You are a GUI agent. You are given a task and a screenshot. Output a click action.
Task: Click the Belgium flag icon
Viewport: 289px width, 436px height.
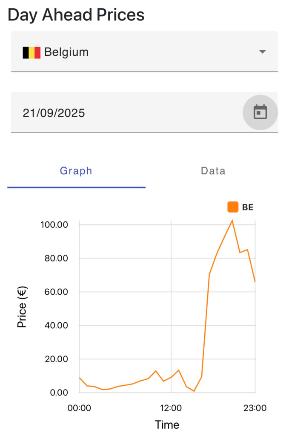point(31,52)
